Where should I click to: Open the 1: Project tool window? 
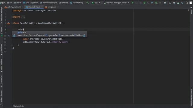tap(2, 31)
